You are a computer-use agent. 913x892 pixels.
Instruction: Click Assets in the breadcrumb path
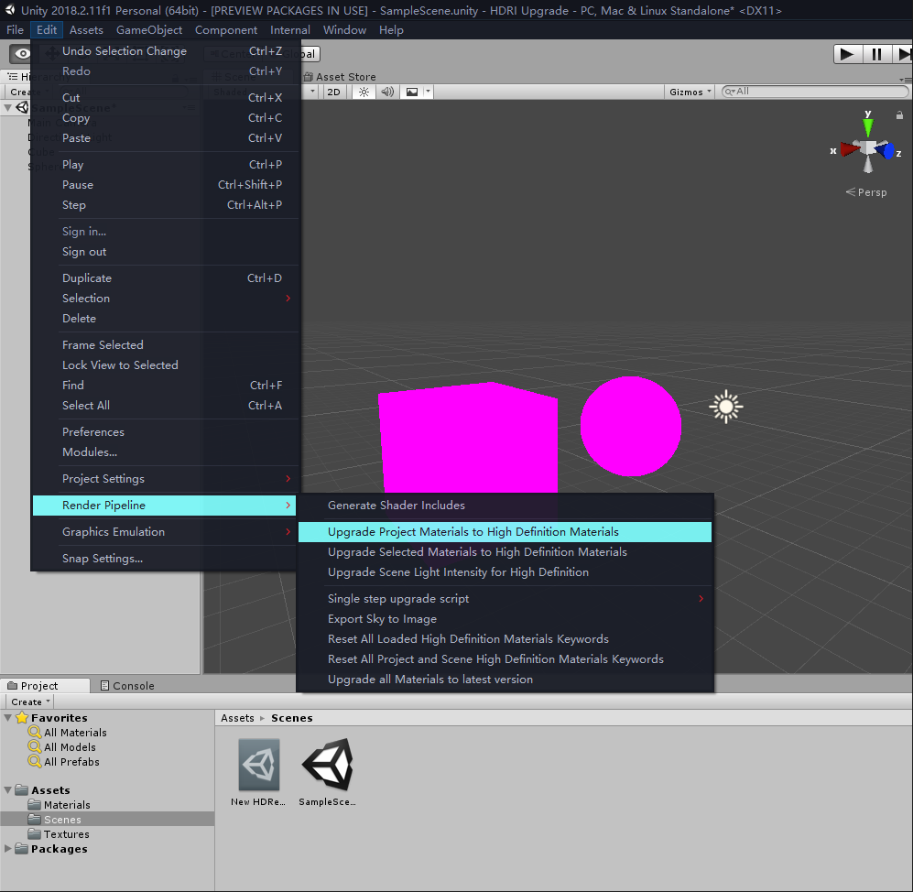tap(237, 718)
